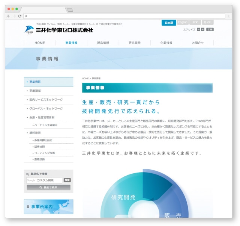Click the 機能で検索 button
This screenshot has height=226, width=240.
48,188
